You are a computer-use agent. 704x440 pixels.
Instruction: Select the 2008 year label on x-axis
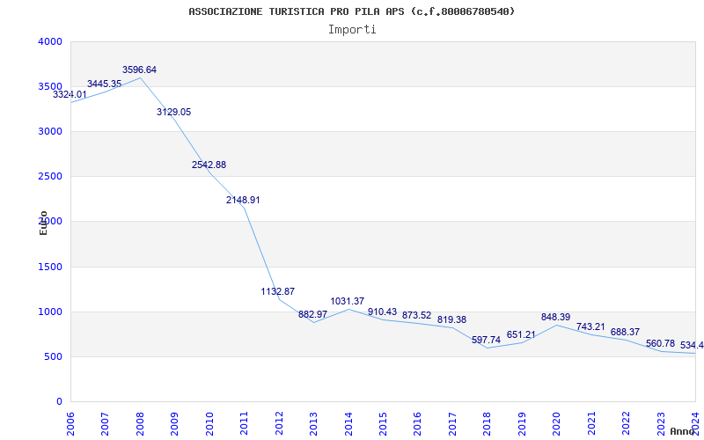pyautogui.click(x=140, y=422)
